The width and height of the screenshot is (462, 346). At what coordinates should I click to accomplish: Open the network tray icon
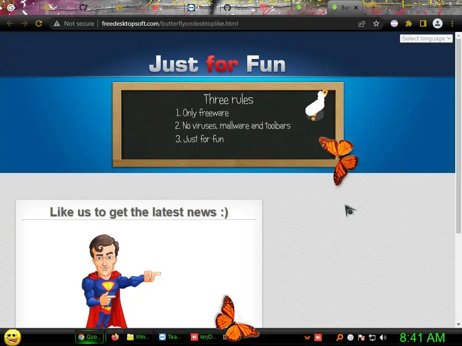click(x=372, y=338)
